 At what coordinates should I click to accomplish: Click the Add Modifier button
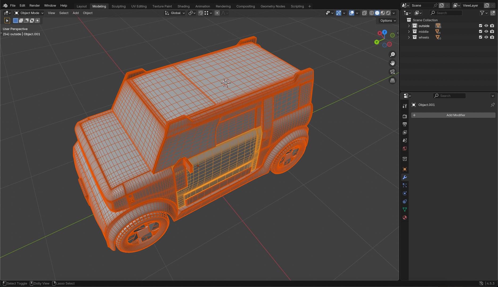[x=453, y=115]
